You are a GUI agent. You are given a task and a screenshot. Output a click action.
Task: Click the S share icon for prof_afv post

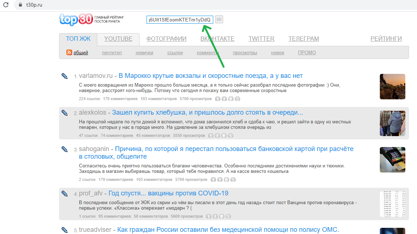228,216
